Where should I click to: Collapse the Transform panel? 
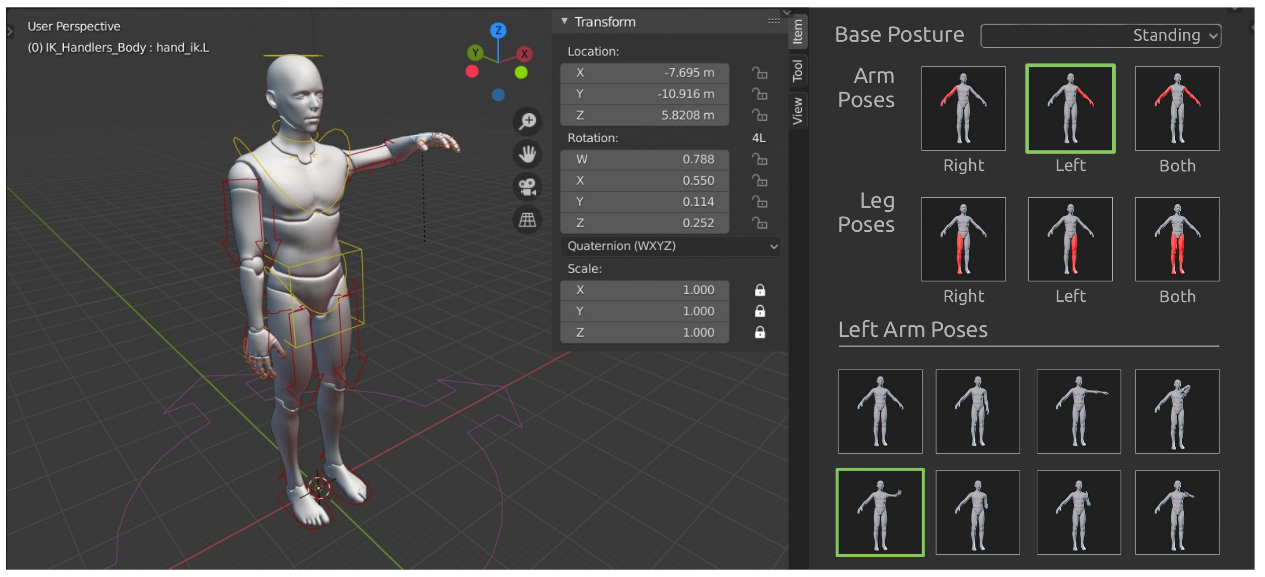565,21
